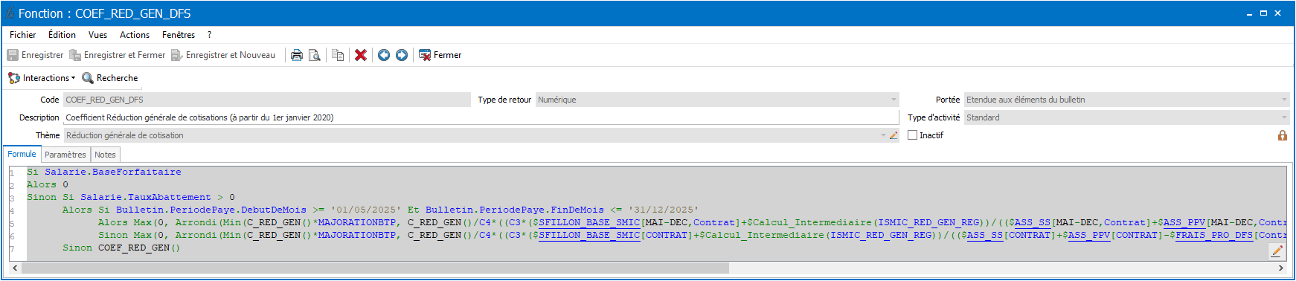Click the red X delete icon
The width and height of the screenshot is (1296, 281).
click(x=361, y=55)
